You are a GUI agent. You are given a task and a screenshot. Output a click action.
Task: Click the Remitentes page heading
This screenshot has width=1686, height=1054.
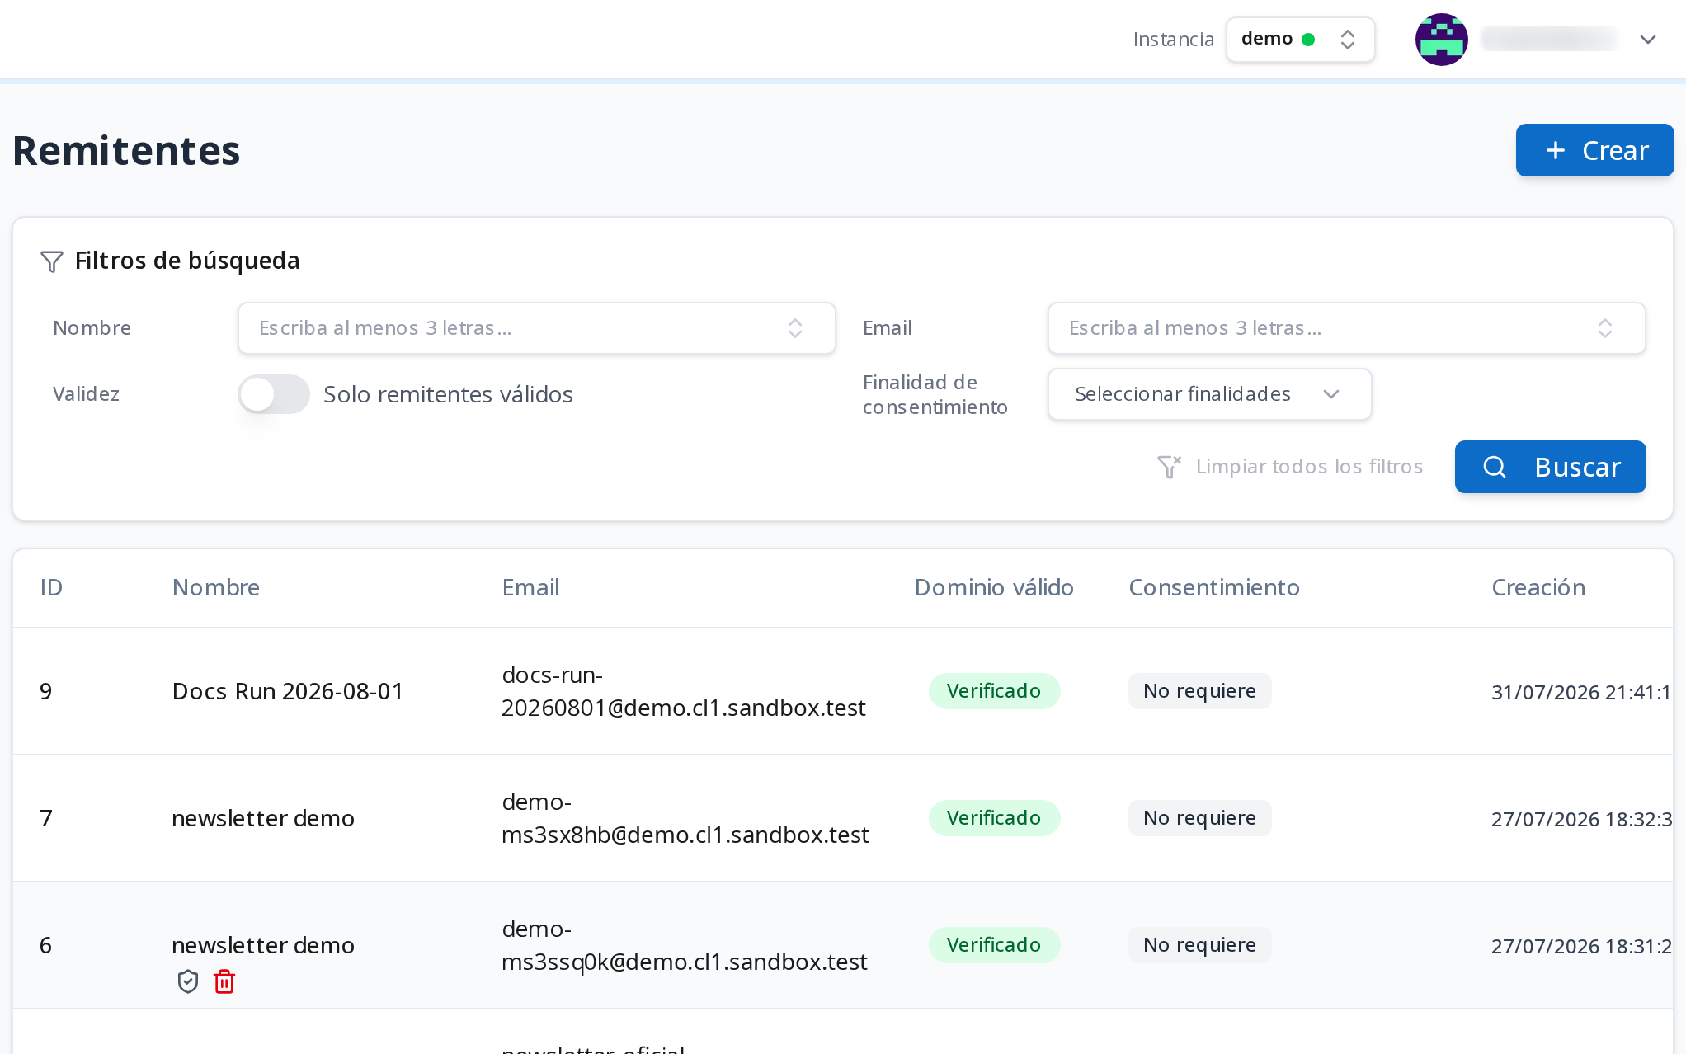(x=126, y=151)
